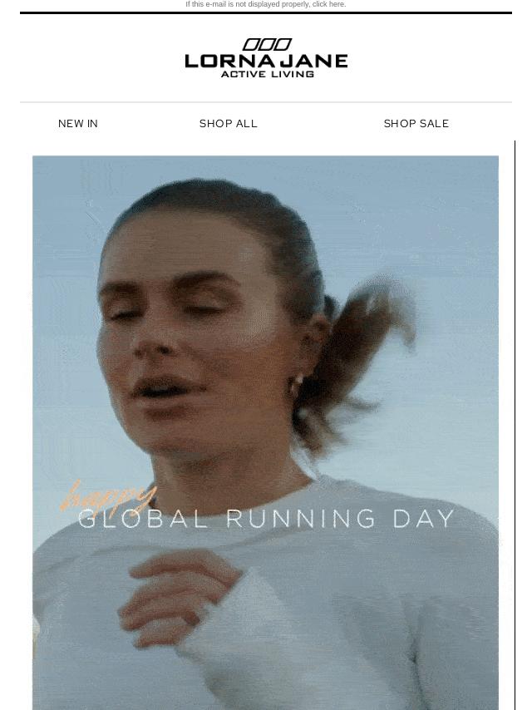Open the SHOP ALL menu link
The image size is (532, 710).
(229, 124)
